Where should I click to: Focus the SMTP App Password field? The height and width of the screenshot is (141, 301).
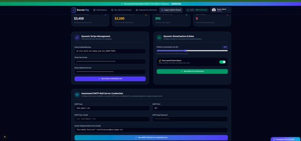click(190, 119)
